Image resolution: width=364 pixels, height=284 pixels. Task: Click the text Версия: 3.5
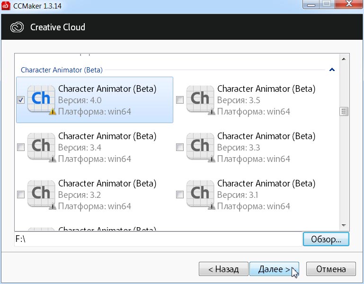point(239,100)
